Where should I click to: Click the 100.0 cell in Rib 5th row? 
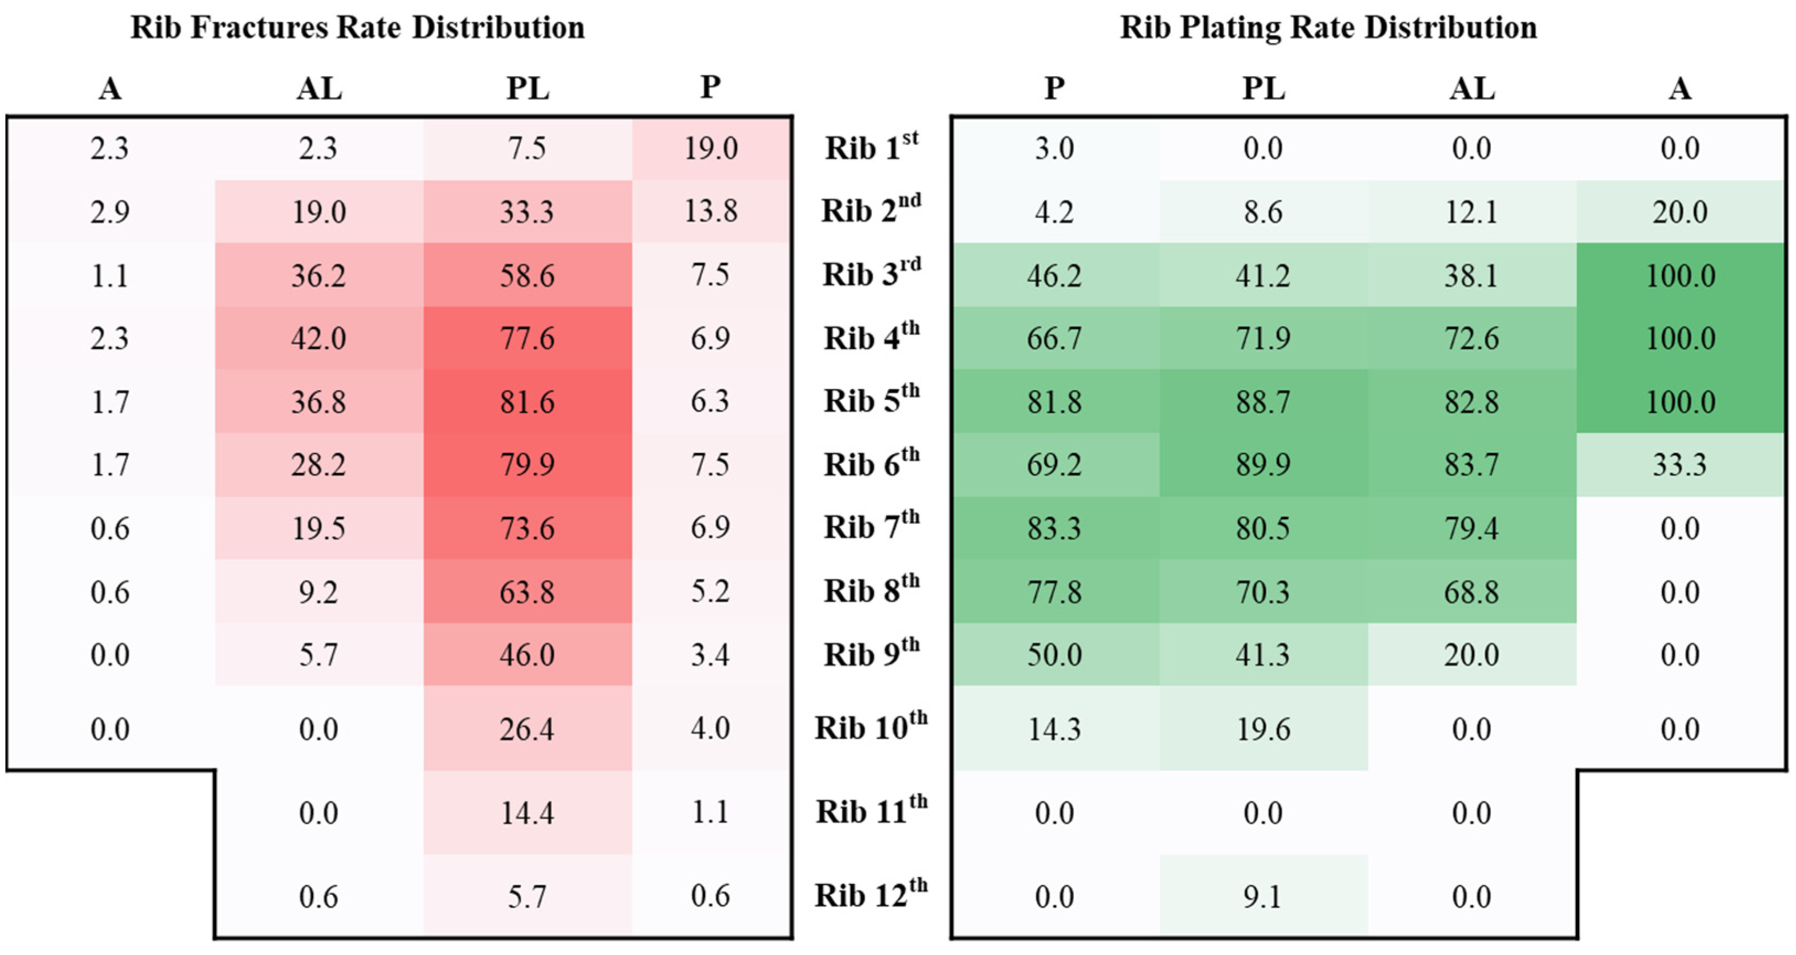click(1680, 402)
